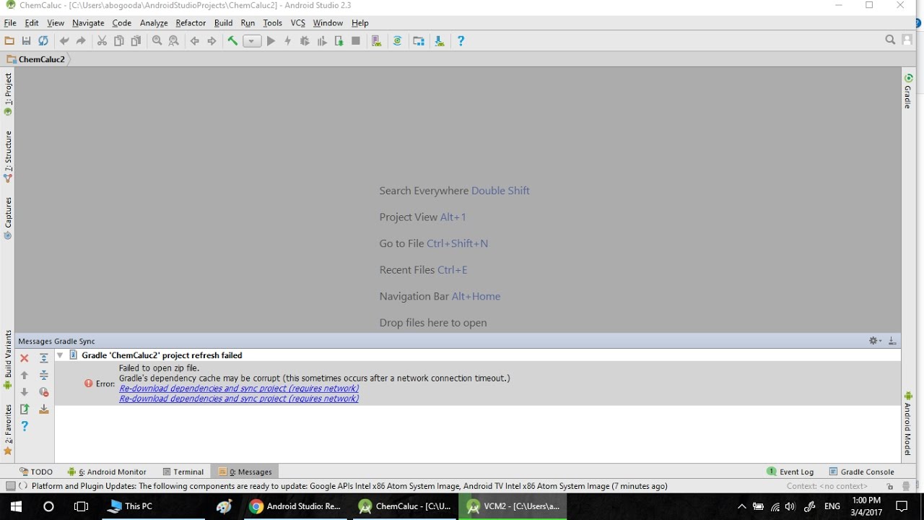Click the Cut scissors icon
This screenshot has height=520, width=924.
(x=102, y=41)
